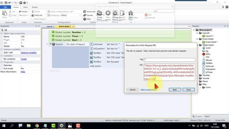Click the Undo arrow in ribbon

coord(20,11)
